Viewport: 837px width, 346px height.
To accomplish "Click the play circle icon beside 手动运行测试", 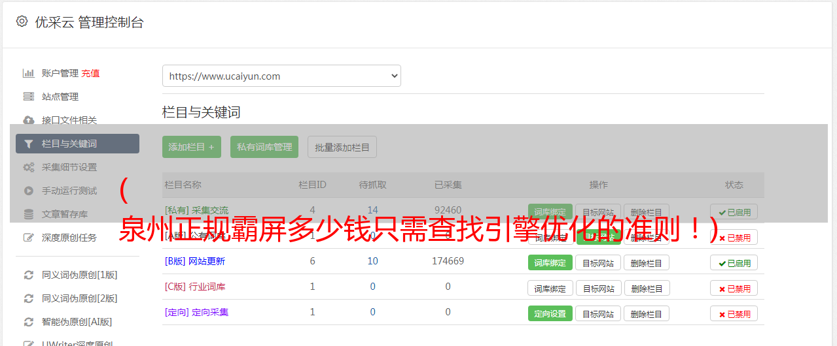I will point(28,191).
